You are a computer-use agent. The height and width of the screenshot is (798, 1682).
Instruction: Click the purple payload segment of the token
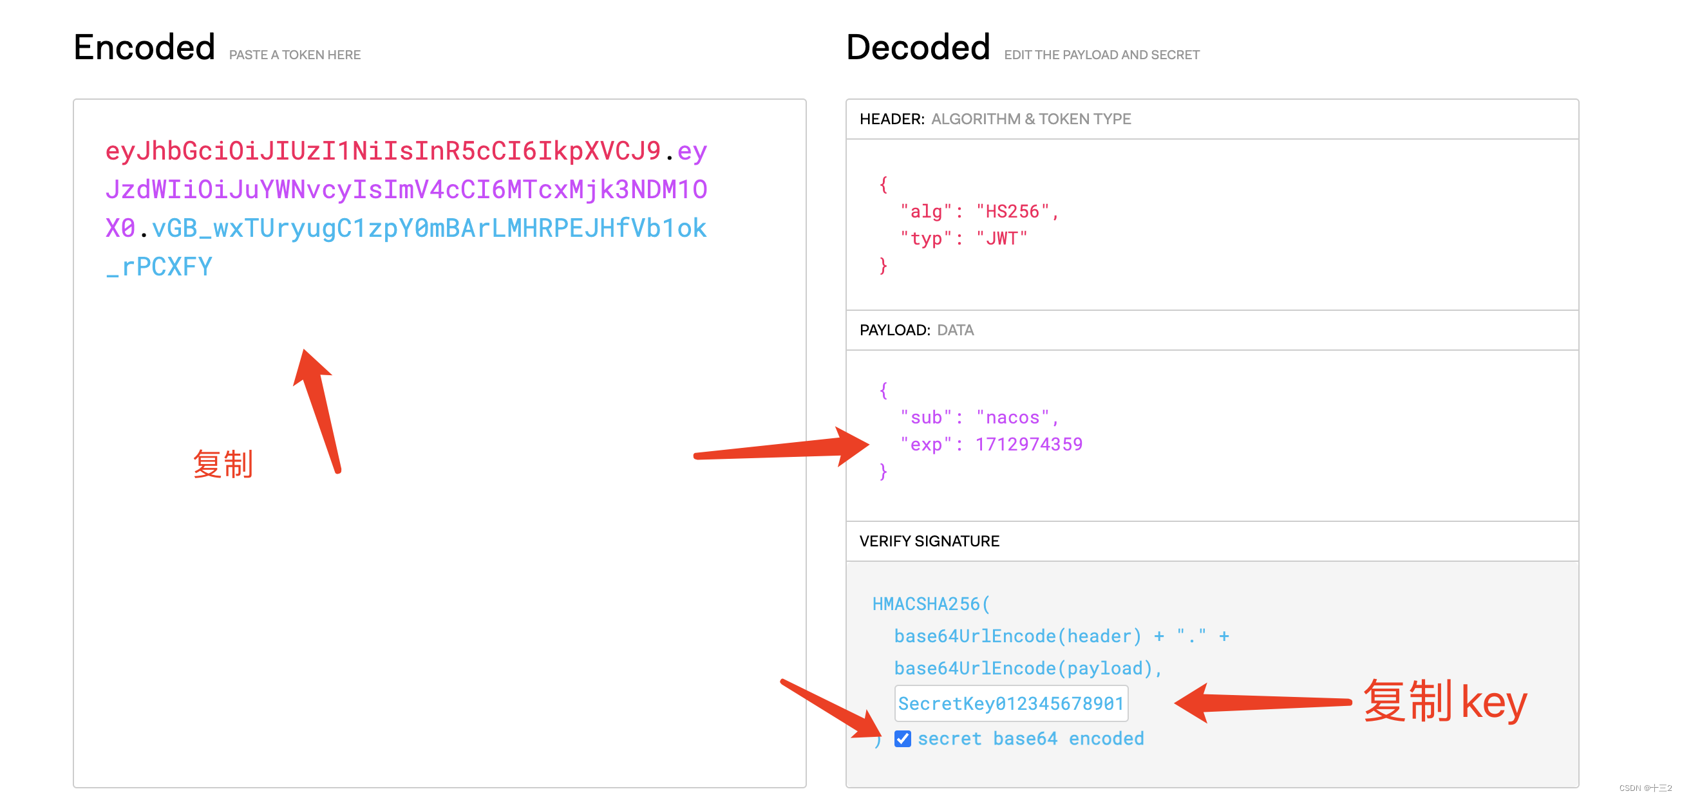pos(406,189)
